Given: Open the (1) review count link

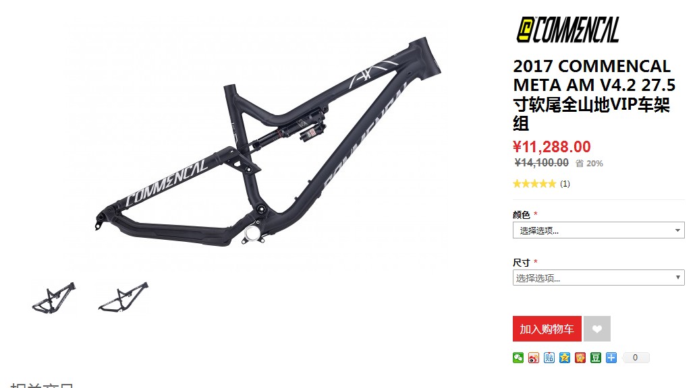Looking at the screenshot, I should pyautogui.click(x=565, y=184).
